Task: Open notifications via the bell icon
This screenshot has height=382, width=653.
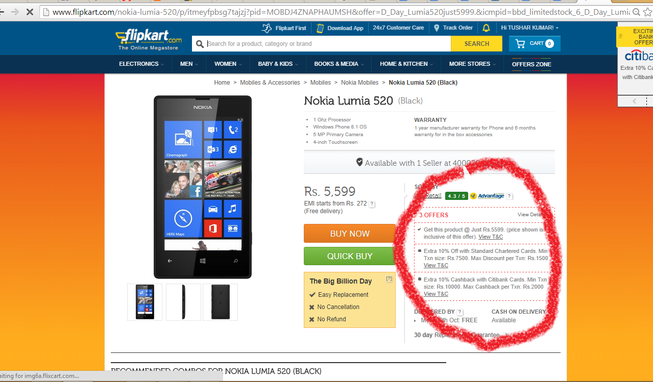Action: [486, 28]
